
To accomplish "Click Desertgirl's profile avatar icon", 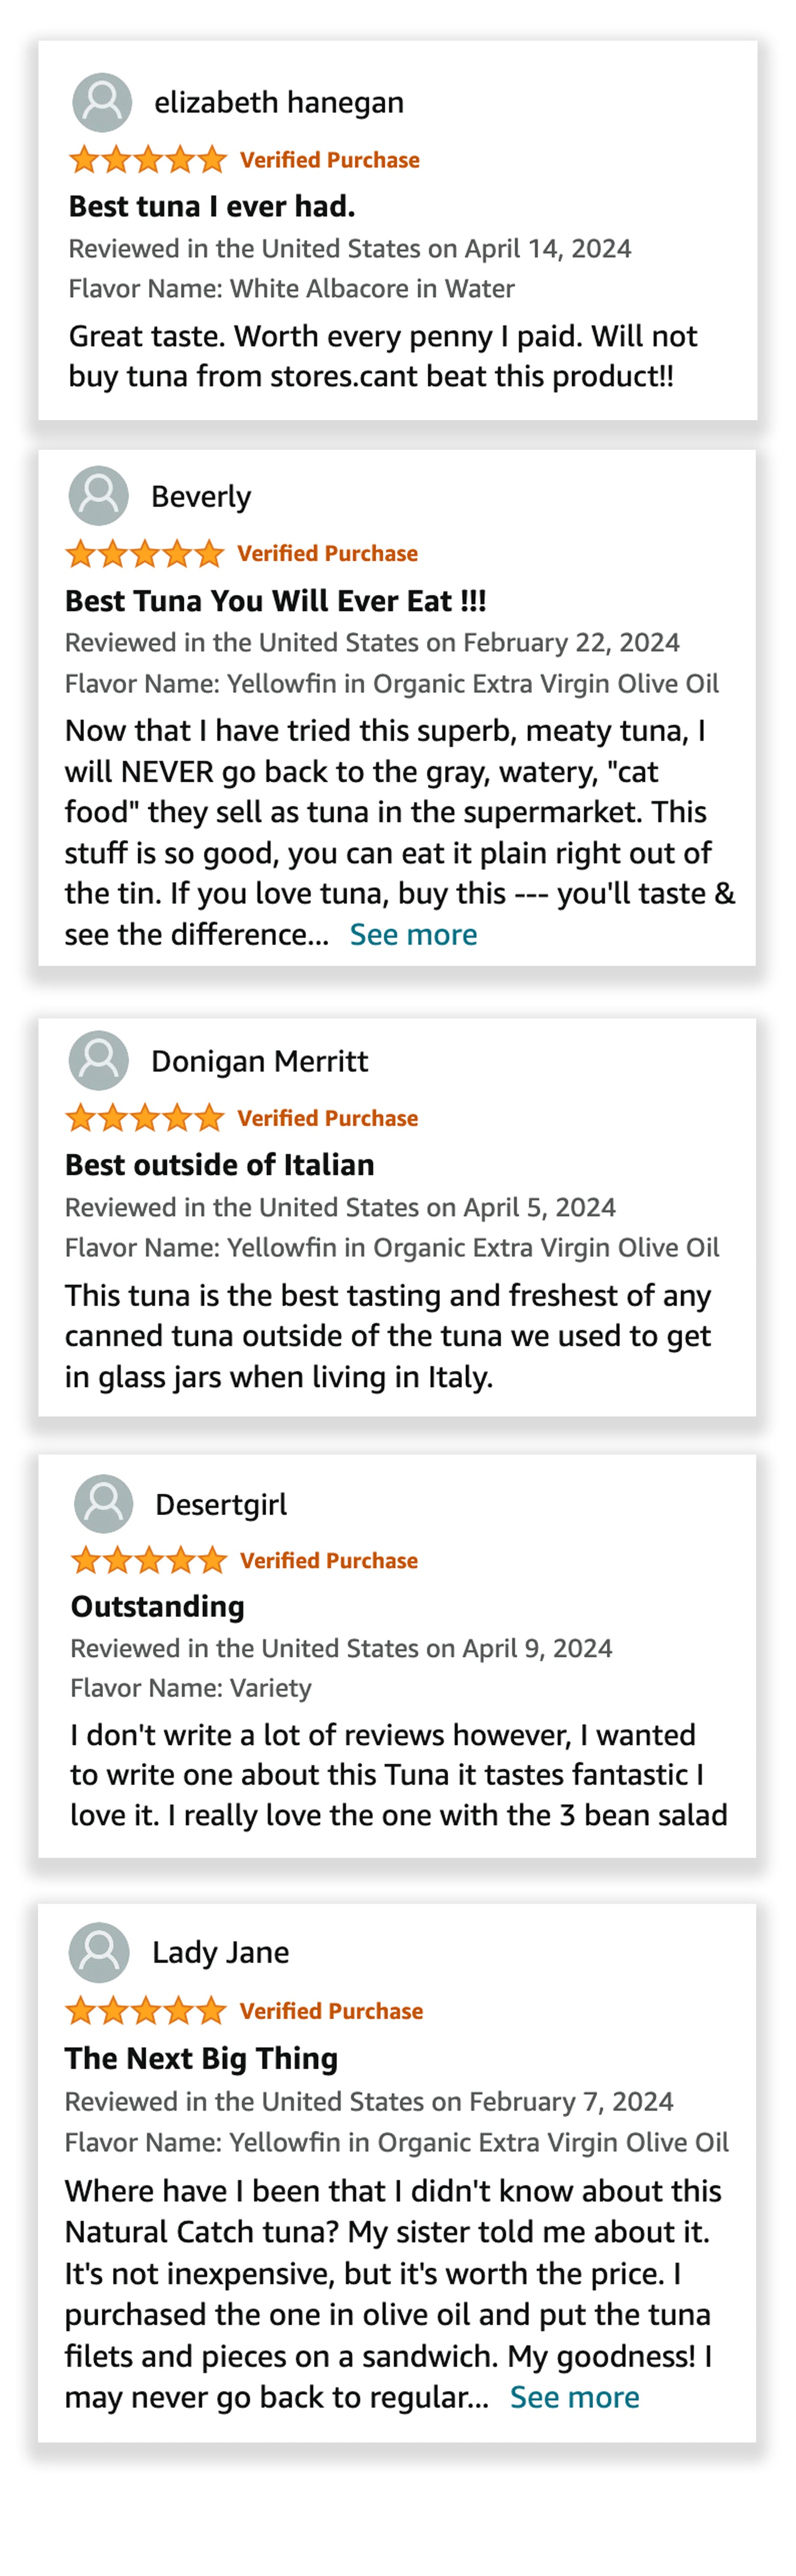I will (x=103, y=1503).
